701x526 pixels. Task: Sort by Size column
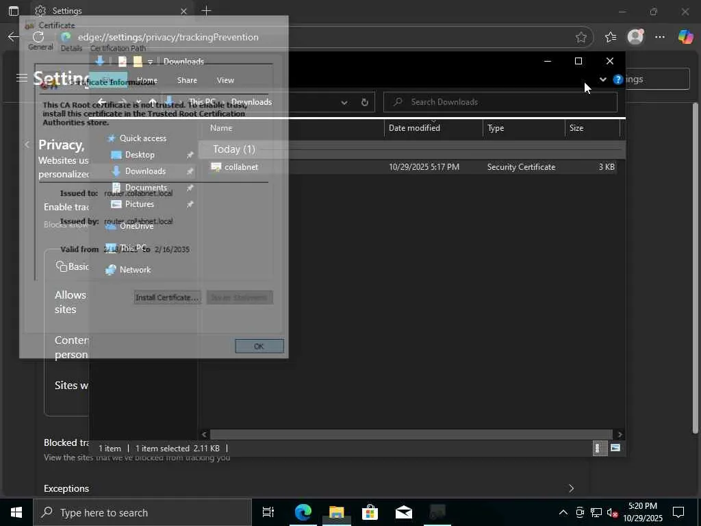[576, 128]
